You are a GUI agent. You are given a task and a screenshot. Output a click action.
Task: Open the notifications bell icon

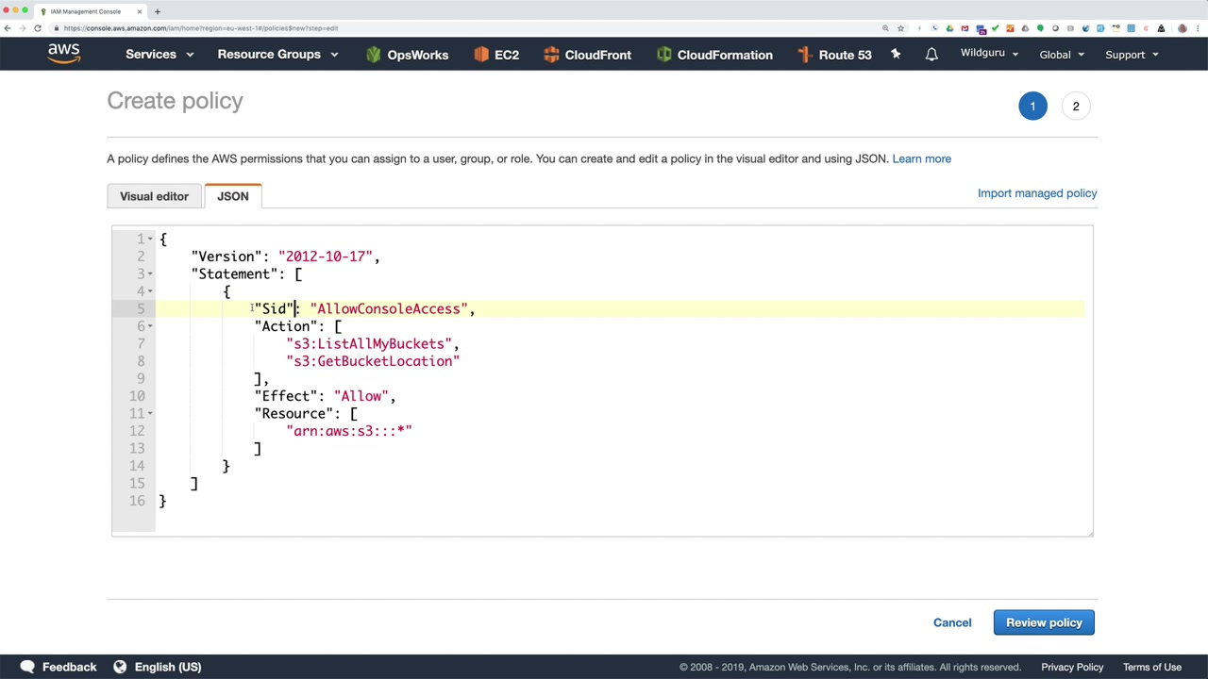click(931, 55)
